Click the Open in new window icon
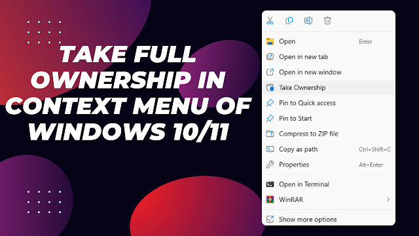419x236 pixels. click(270, 72)
